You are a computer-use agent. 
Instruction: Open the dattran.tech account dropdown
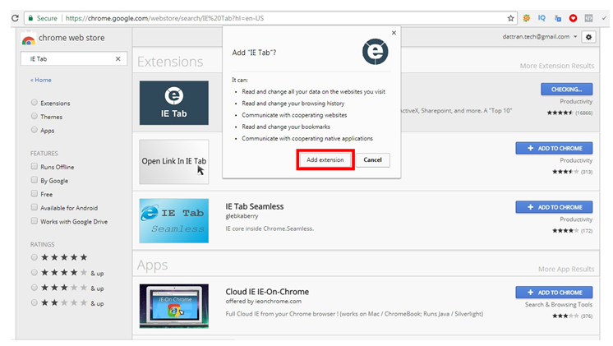[540, 37]
